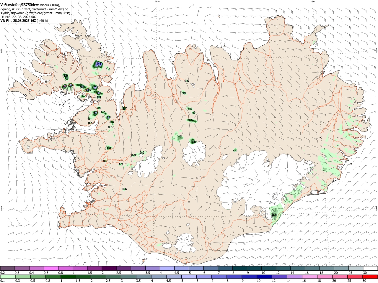Click the '(+40 h)' forecast offset text
This screenshot has width=378, height=283.
click(42, 21)
